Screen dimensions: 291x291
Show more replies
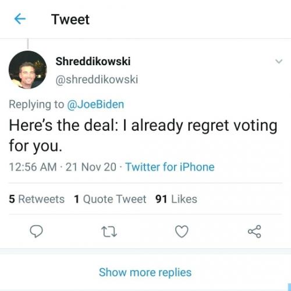pyautogui.click(x=145, y=272)
